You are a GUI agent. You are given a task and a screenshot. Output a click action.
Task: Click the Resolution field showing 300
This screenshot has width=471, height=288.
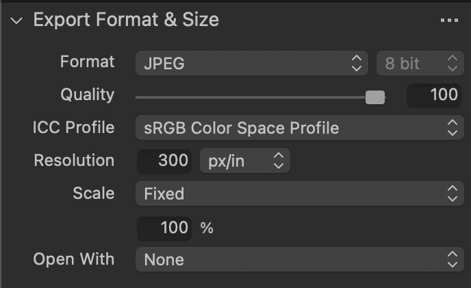[164, 161]
